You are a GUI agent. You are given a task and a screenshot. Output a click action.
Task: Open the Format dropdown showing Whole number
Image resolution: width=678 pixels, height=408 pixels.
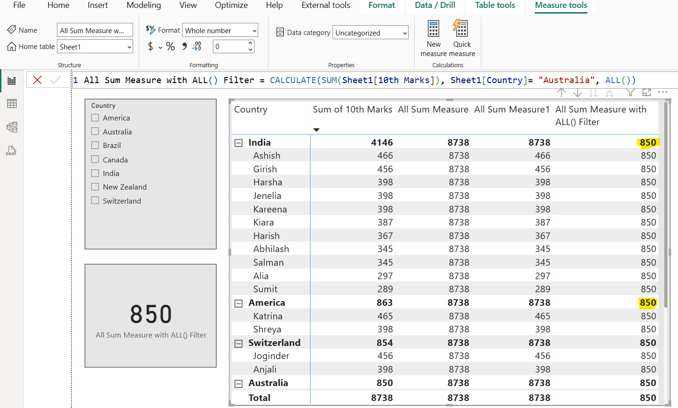pos(220,30)
